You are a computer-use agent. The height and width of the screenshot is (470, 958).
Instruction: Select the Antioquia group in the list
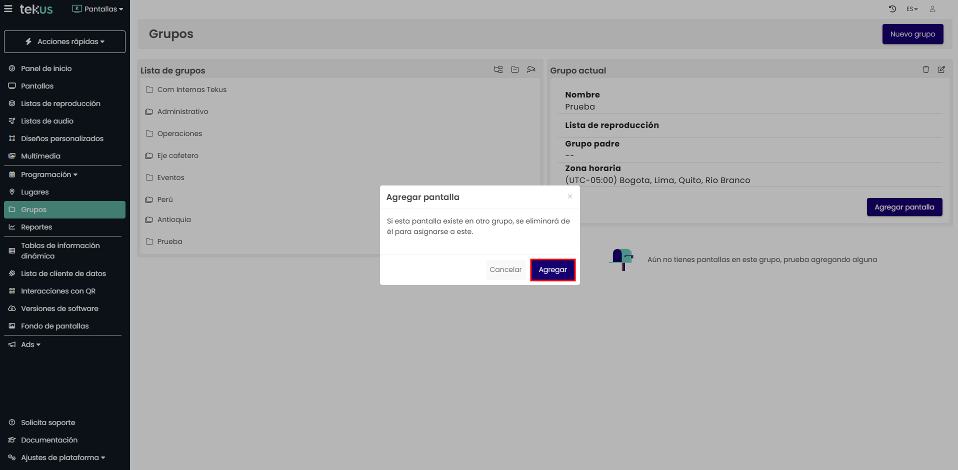tap(174, 219)
